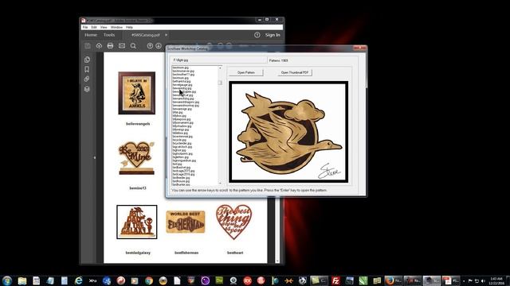Viewport: 510px width, 286px height.
Task: Click the Find magnifier icon in Reader
Action: [x=133, y=46]
